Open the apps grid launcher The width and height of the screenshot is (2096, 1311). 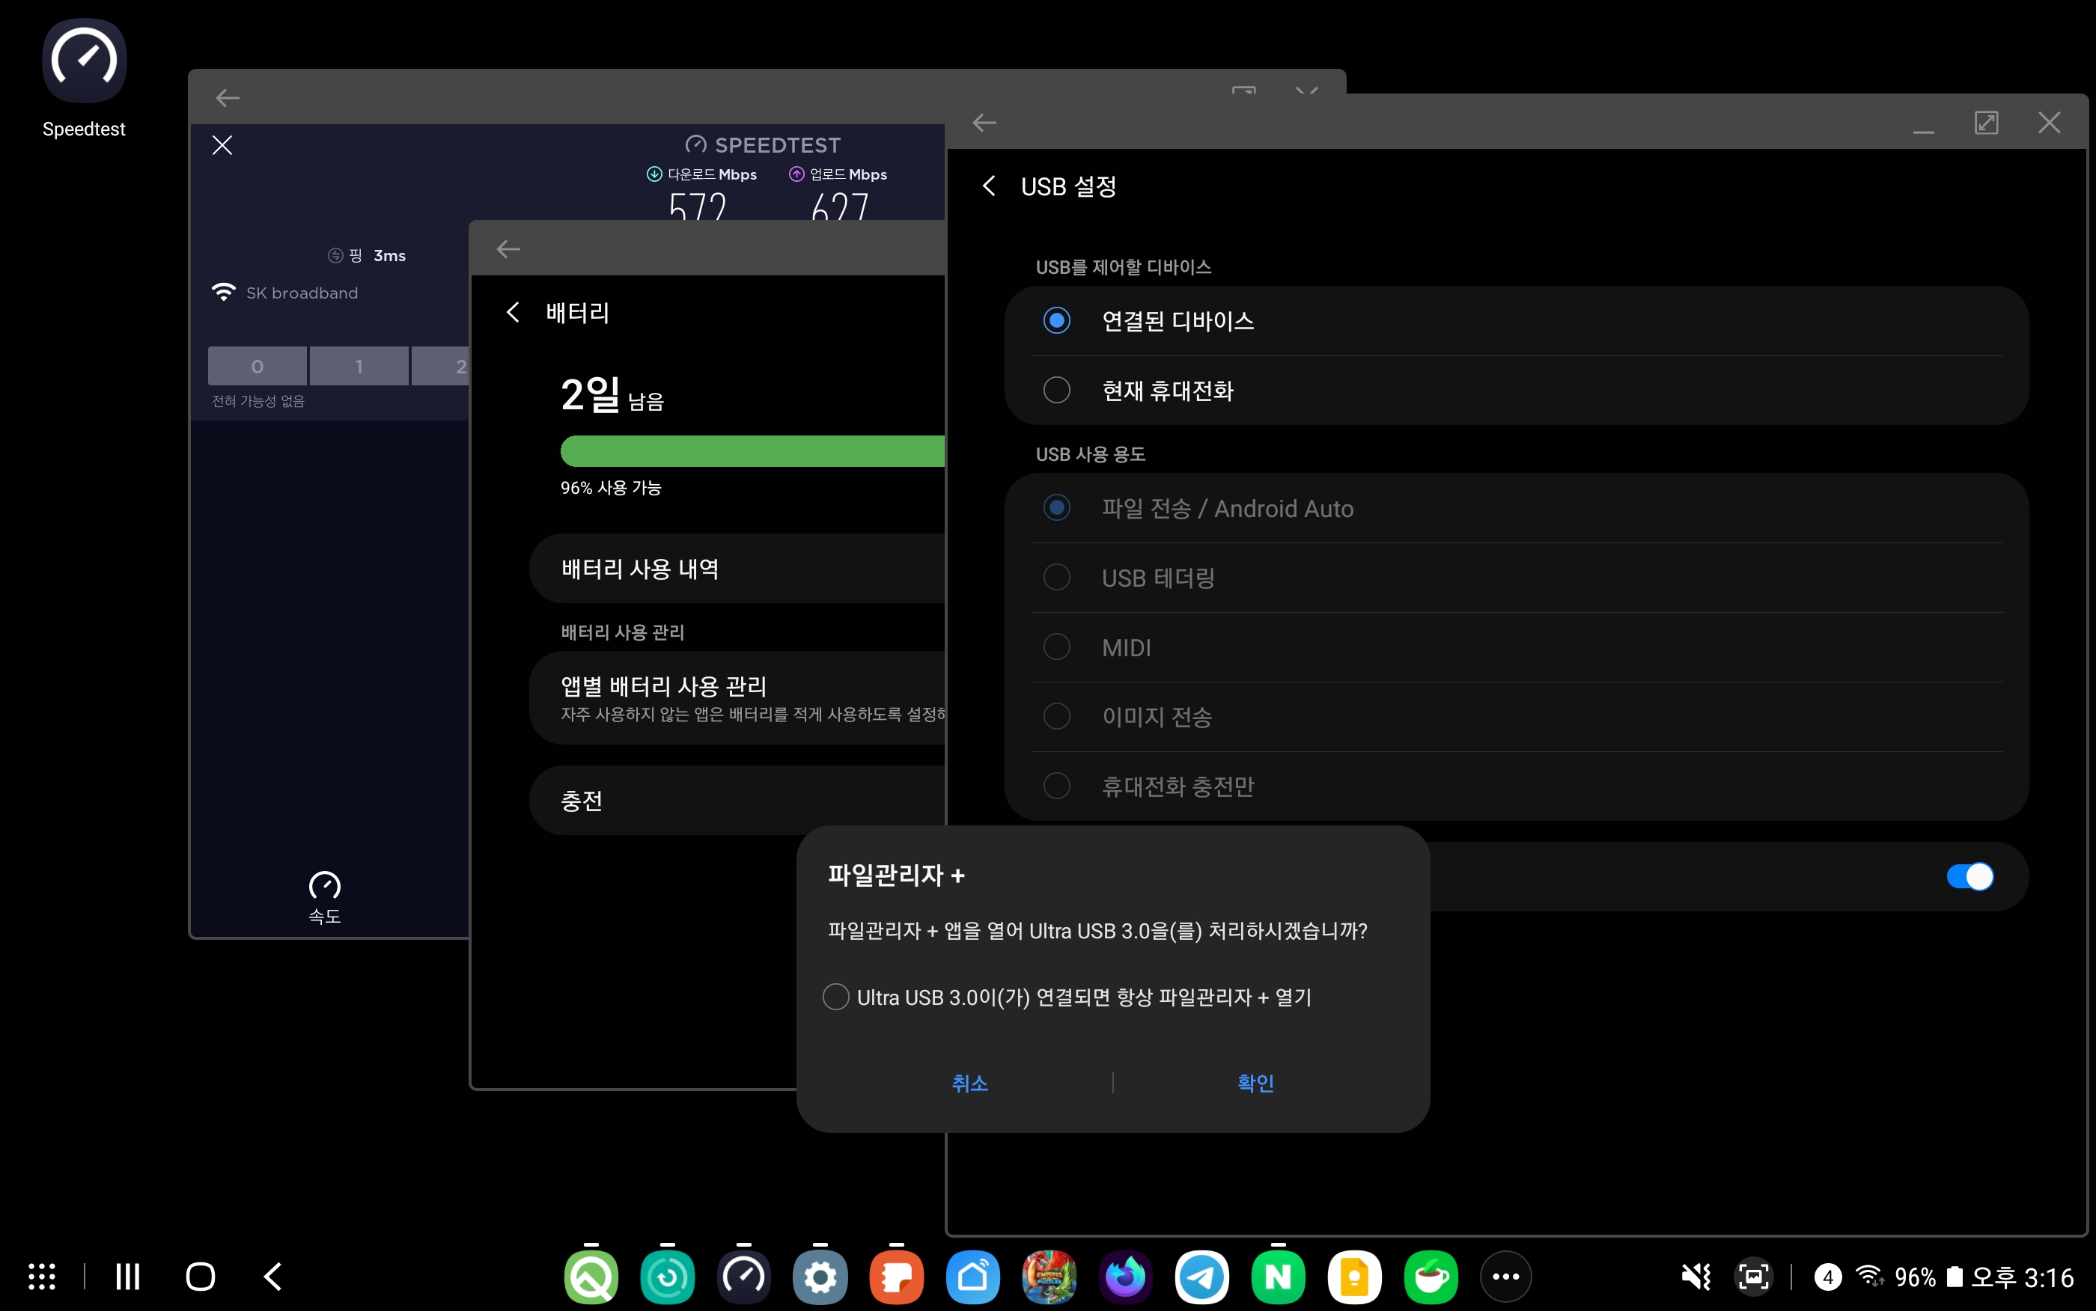tap(42, 1277)
